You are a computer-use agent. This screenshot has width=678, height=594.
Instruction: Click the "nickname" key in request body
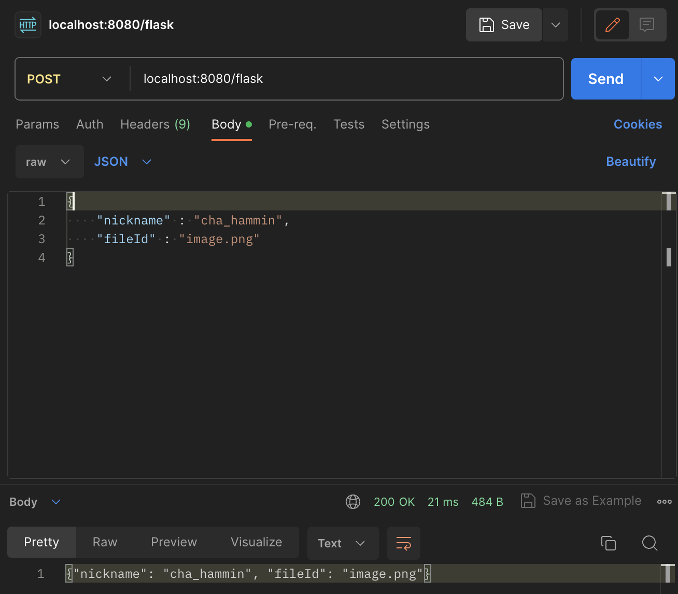[133, 220]
